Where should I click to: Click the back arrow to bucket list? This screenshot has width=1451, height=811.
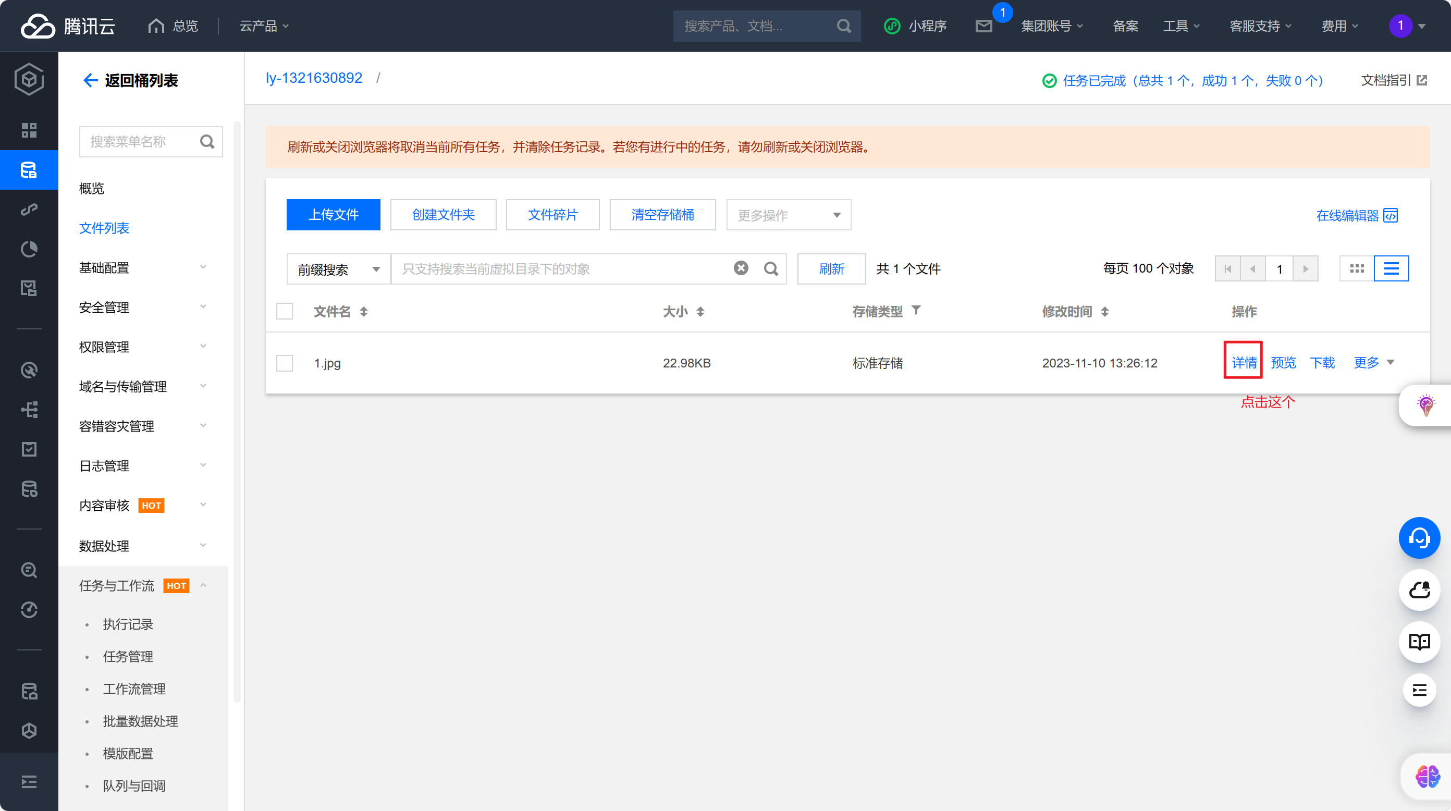90,81
